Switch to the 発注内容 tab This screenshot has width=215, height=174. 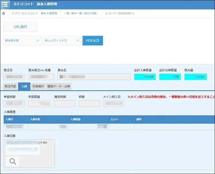pyautogui.click(x=11, y=86)
